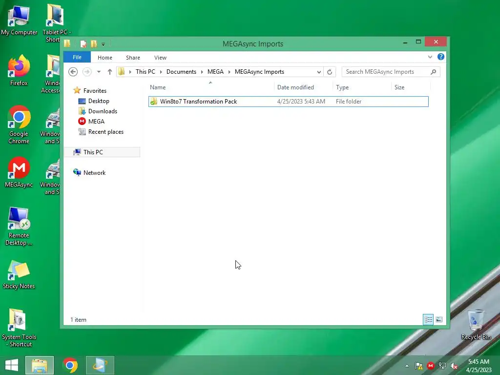This screenshot has height=375, width=500.
Task: Open Recent places in navigation pane
Action: pyautogui.click(x=105, y=132)
